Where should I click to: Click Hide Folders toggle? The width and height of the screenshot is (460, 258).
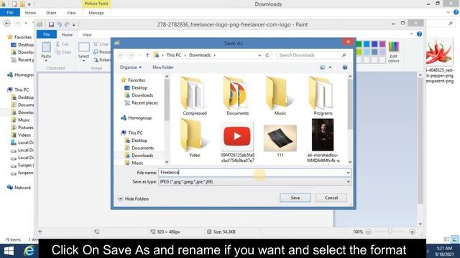[134, 199]
